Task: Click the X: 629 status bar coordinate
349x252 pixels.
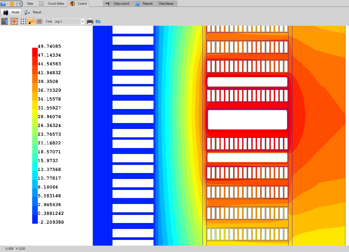Action: (9, 249)
